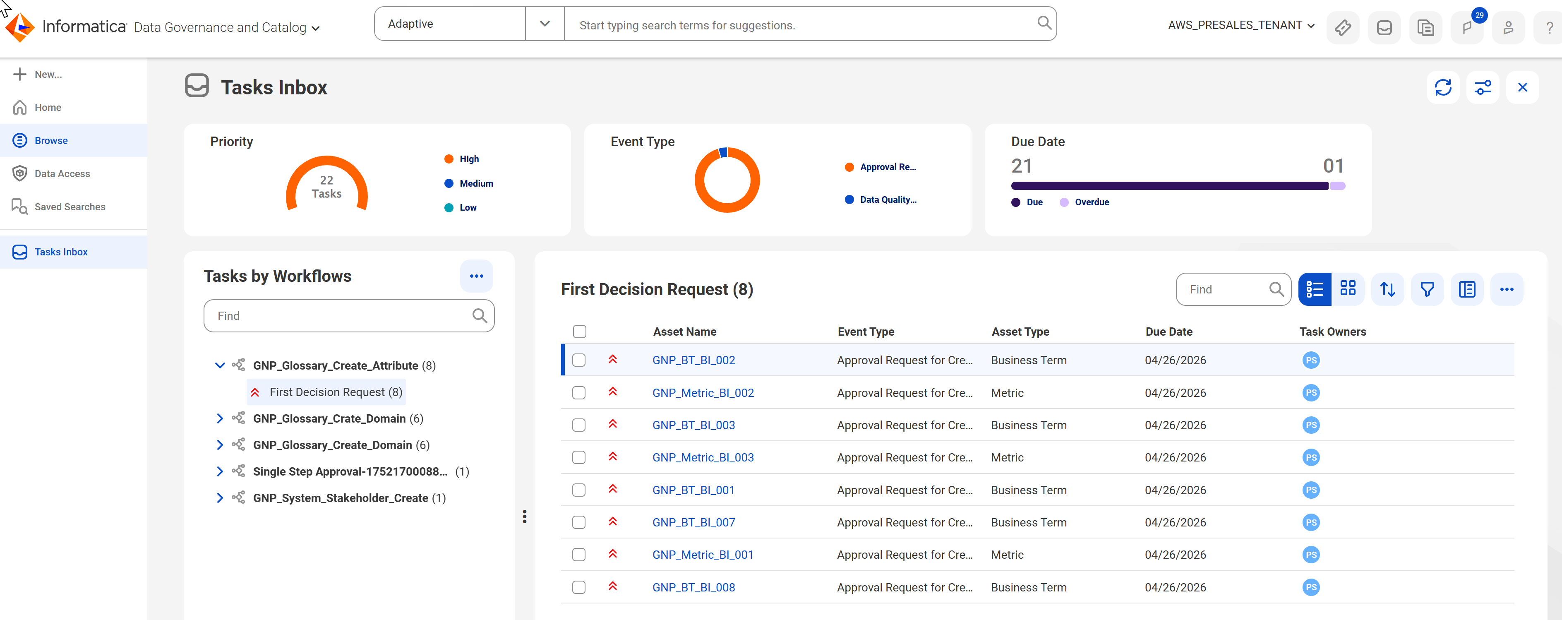
Task: Click PS owner avatar for GNP_Metric_BI_002
Action: click(1311, 392)
